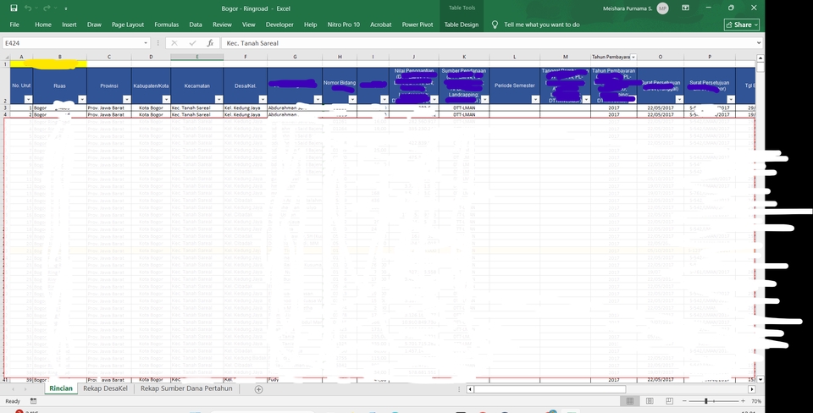Open the 'Ruas' filter dropdown
Viewport: 813px width, 413px height.
pyautogui.click(x=82, y=99)
